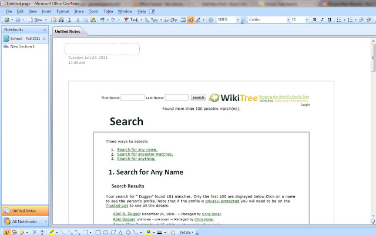Image resolution: width=376 pixels, height=235 pixels.
Task: Toggle Bold formatting
Action: click(315, 20)
